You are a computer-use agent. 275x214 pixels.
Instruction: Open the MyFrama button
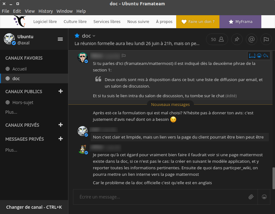[240, 22]
